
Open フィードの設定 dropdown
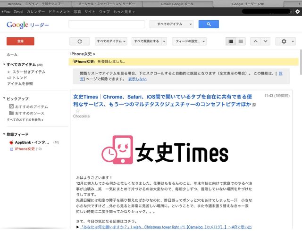coord(189,41)
